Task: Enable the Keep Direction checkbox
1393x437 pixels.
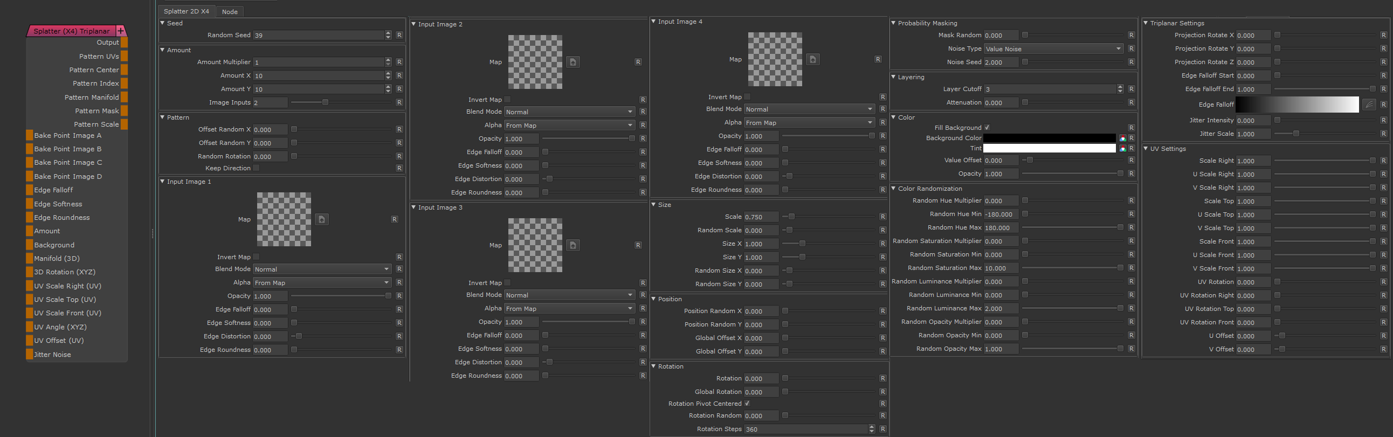Action: point(256,168)
